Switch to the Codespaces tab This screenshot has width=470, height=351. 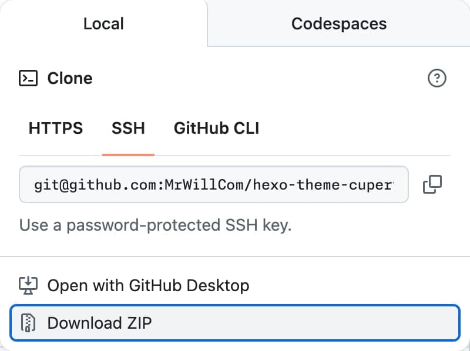tap(338, 23)
